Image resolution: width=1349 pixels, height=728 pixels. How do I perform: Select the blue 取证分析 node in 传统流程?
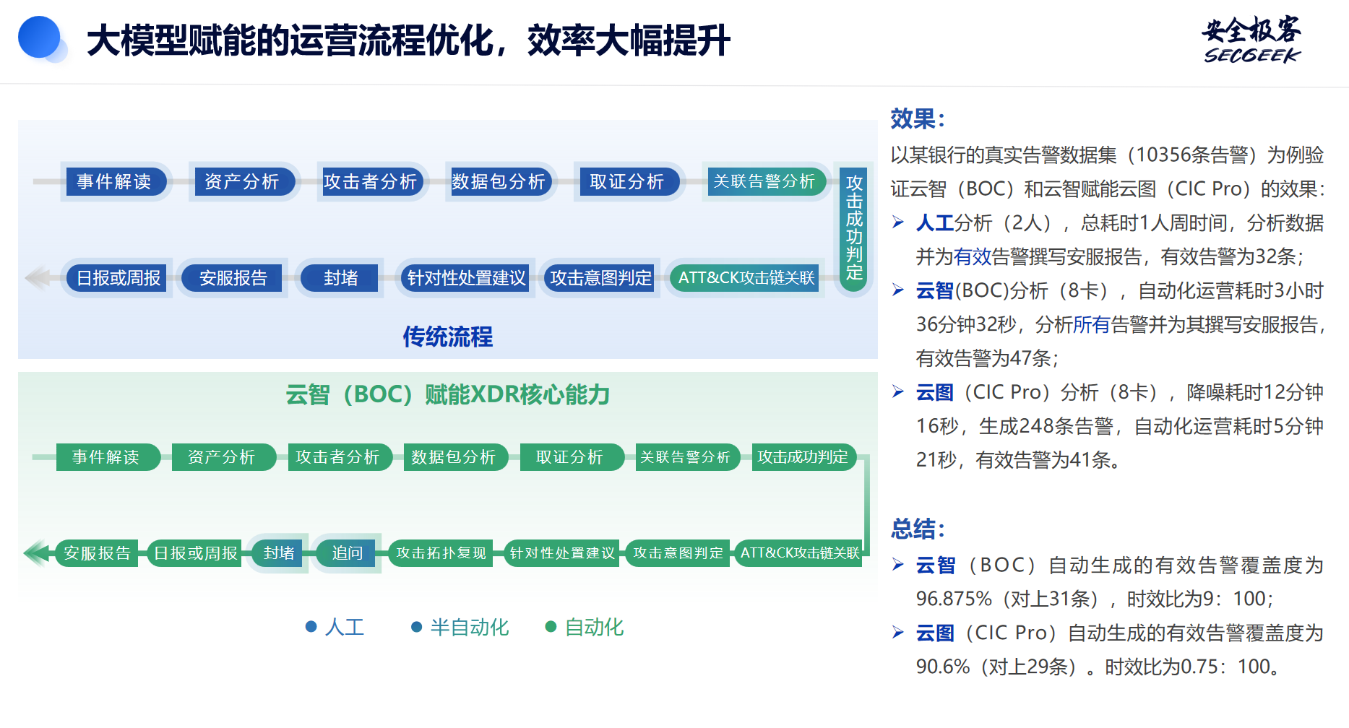pyautogui.click(x=629, y=181)
